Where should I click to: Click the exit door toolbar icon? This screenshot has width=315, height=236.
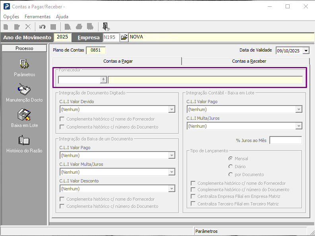click(106, 27)
